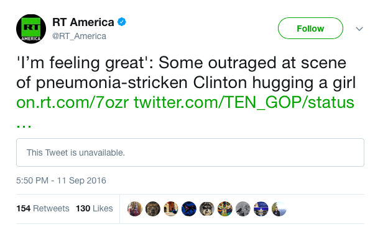Expand the green ellipsis truncated link
The height and width of the screenshot is (225, 388).
24,126
